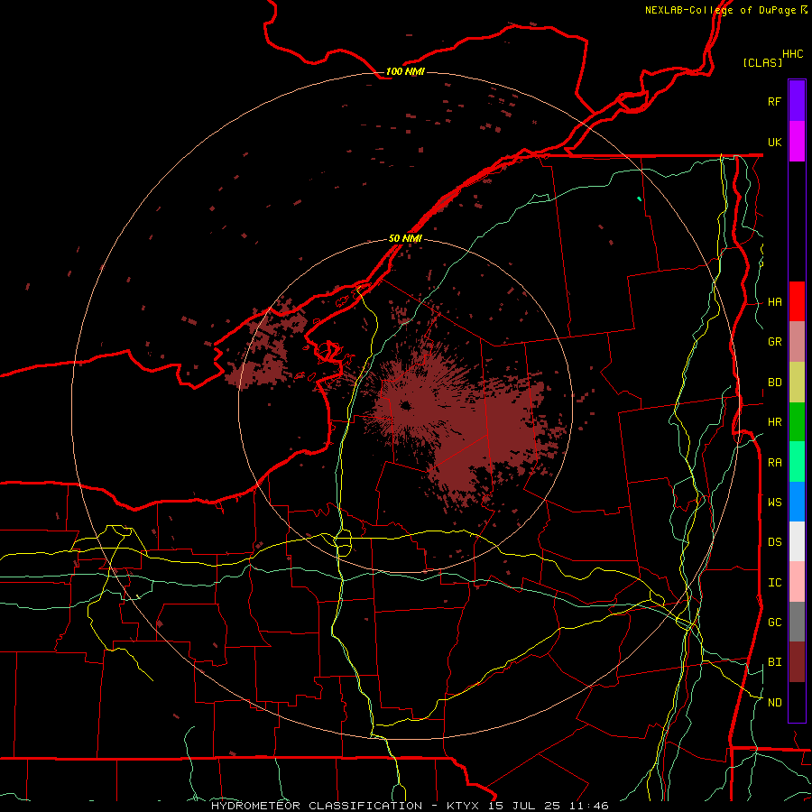Click the 'GC' legend label
812x812 pixels.
pyautogui.click(x=774, y=623)
